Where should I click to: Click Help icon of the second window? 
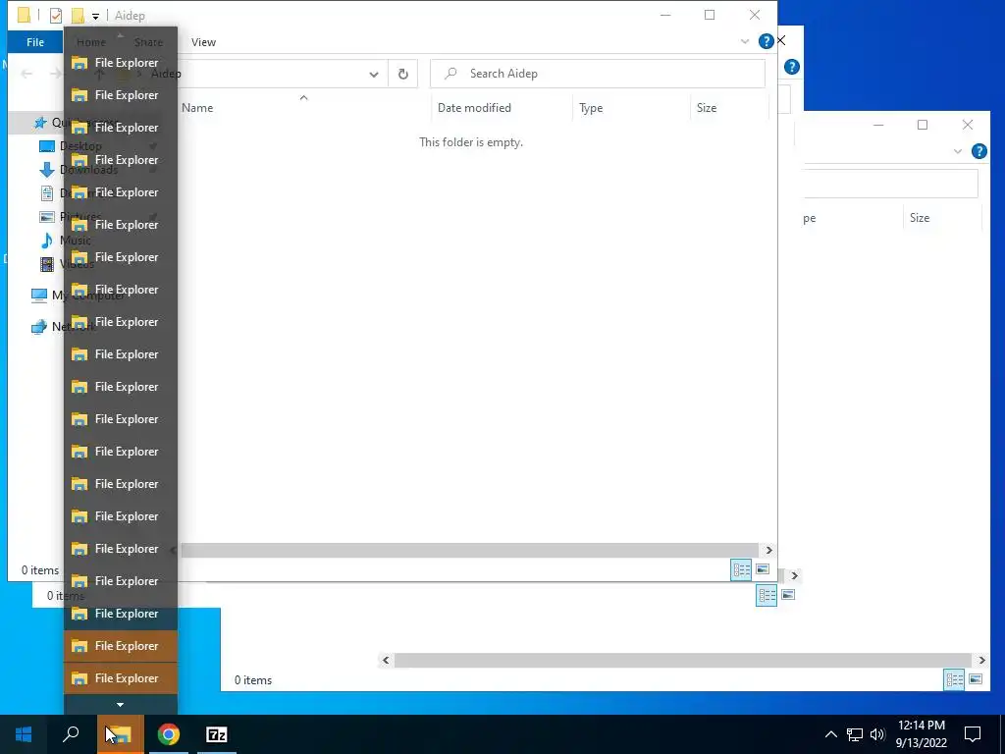coord(792,67)
